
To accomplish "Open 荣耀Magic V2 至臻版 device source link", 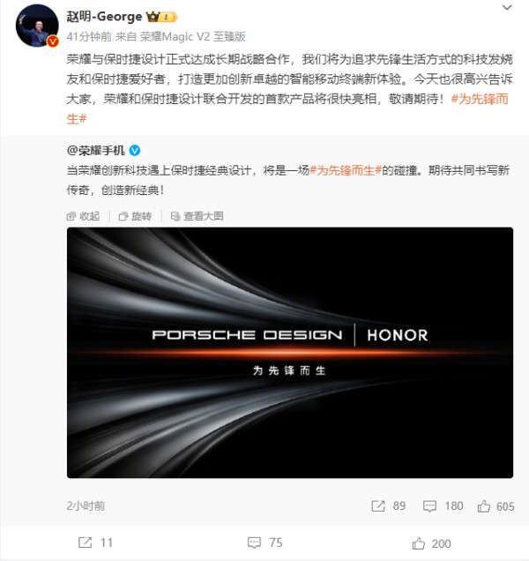I will coord(192,36).
